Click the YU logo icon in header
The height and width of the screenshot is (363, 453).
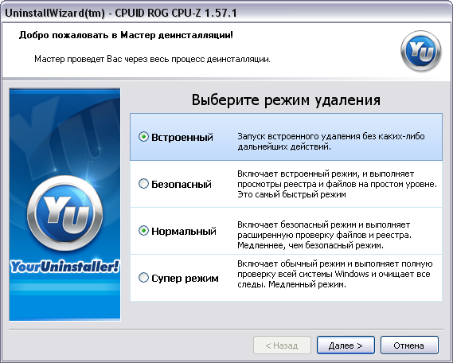point(421,51)
